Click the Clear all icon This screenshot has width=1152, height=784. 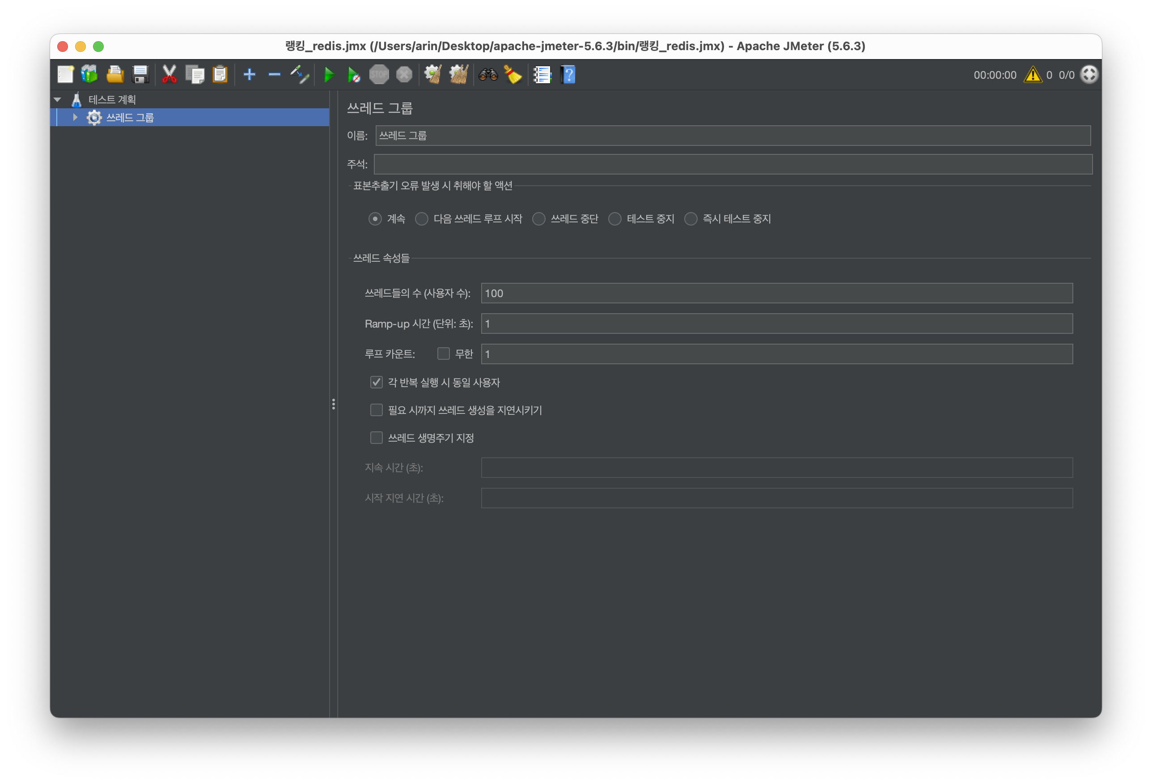(458, 75)
